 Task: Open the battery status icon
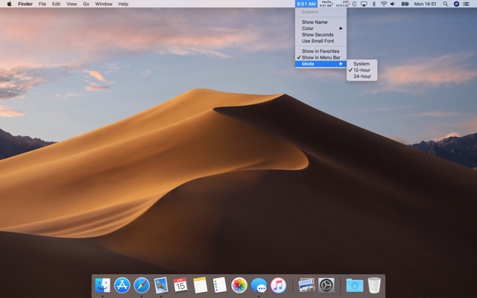[405, 4]
